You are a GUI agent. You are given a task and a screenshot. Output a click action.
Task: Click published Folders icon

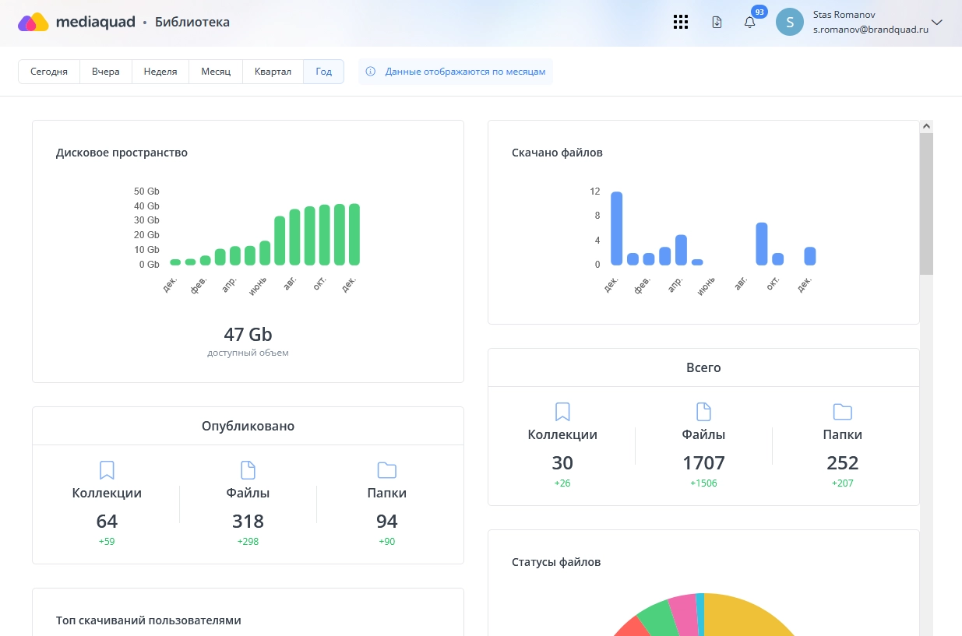coord(386,470)
